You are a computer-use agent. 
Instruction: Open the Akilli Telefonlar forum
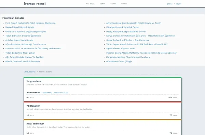pos(35,124)
